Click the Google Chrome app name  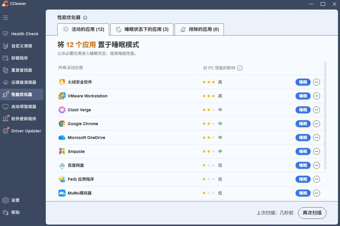point(83,124)
